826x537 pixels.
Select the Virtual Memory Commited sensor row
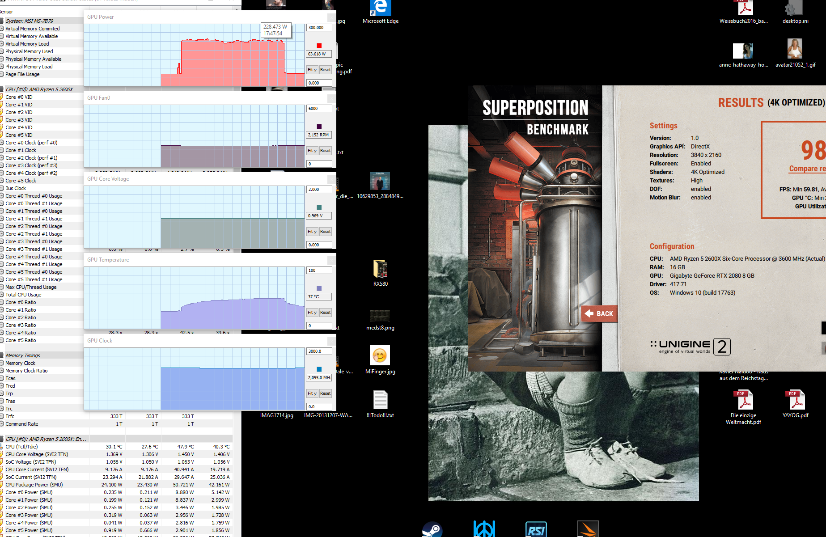(42, 29)
